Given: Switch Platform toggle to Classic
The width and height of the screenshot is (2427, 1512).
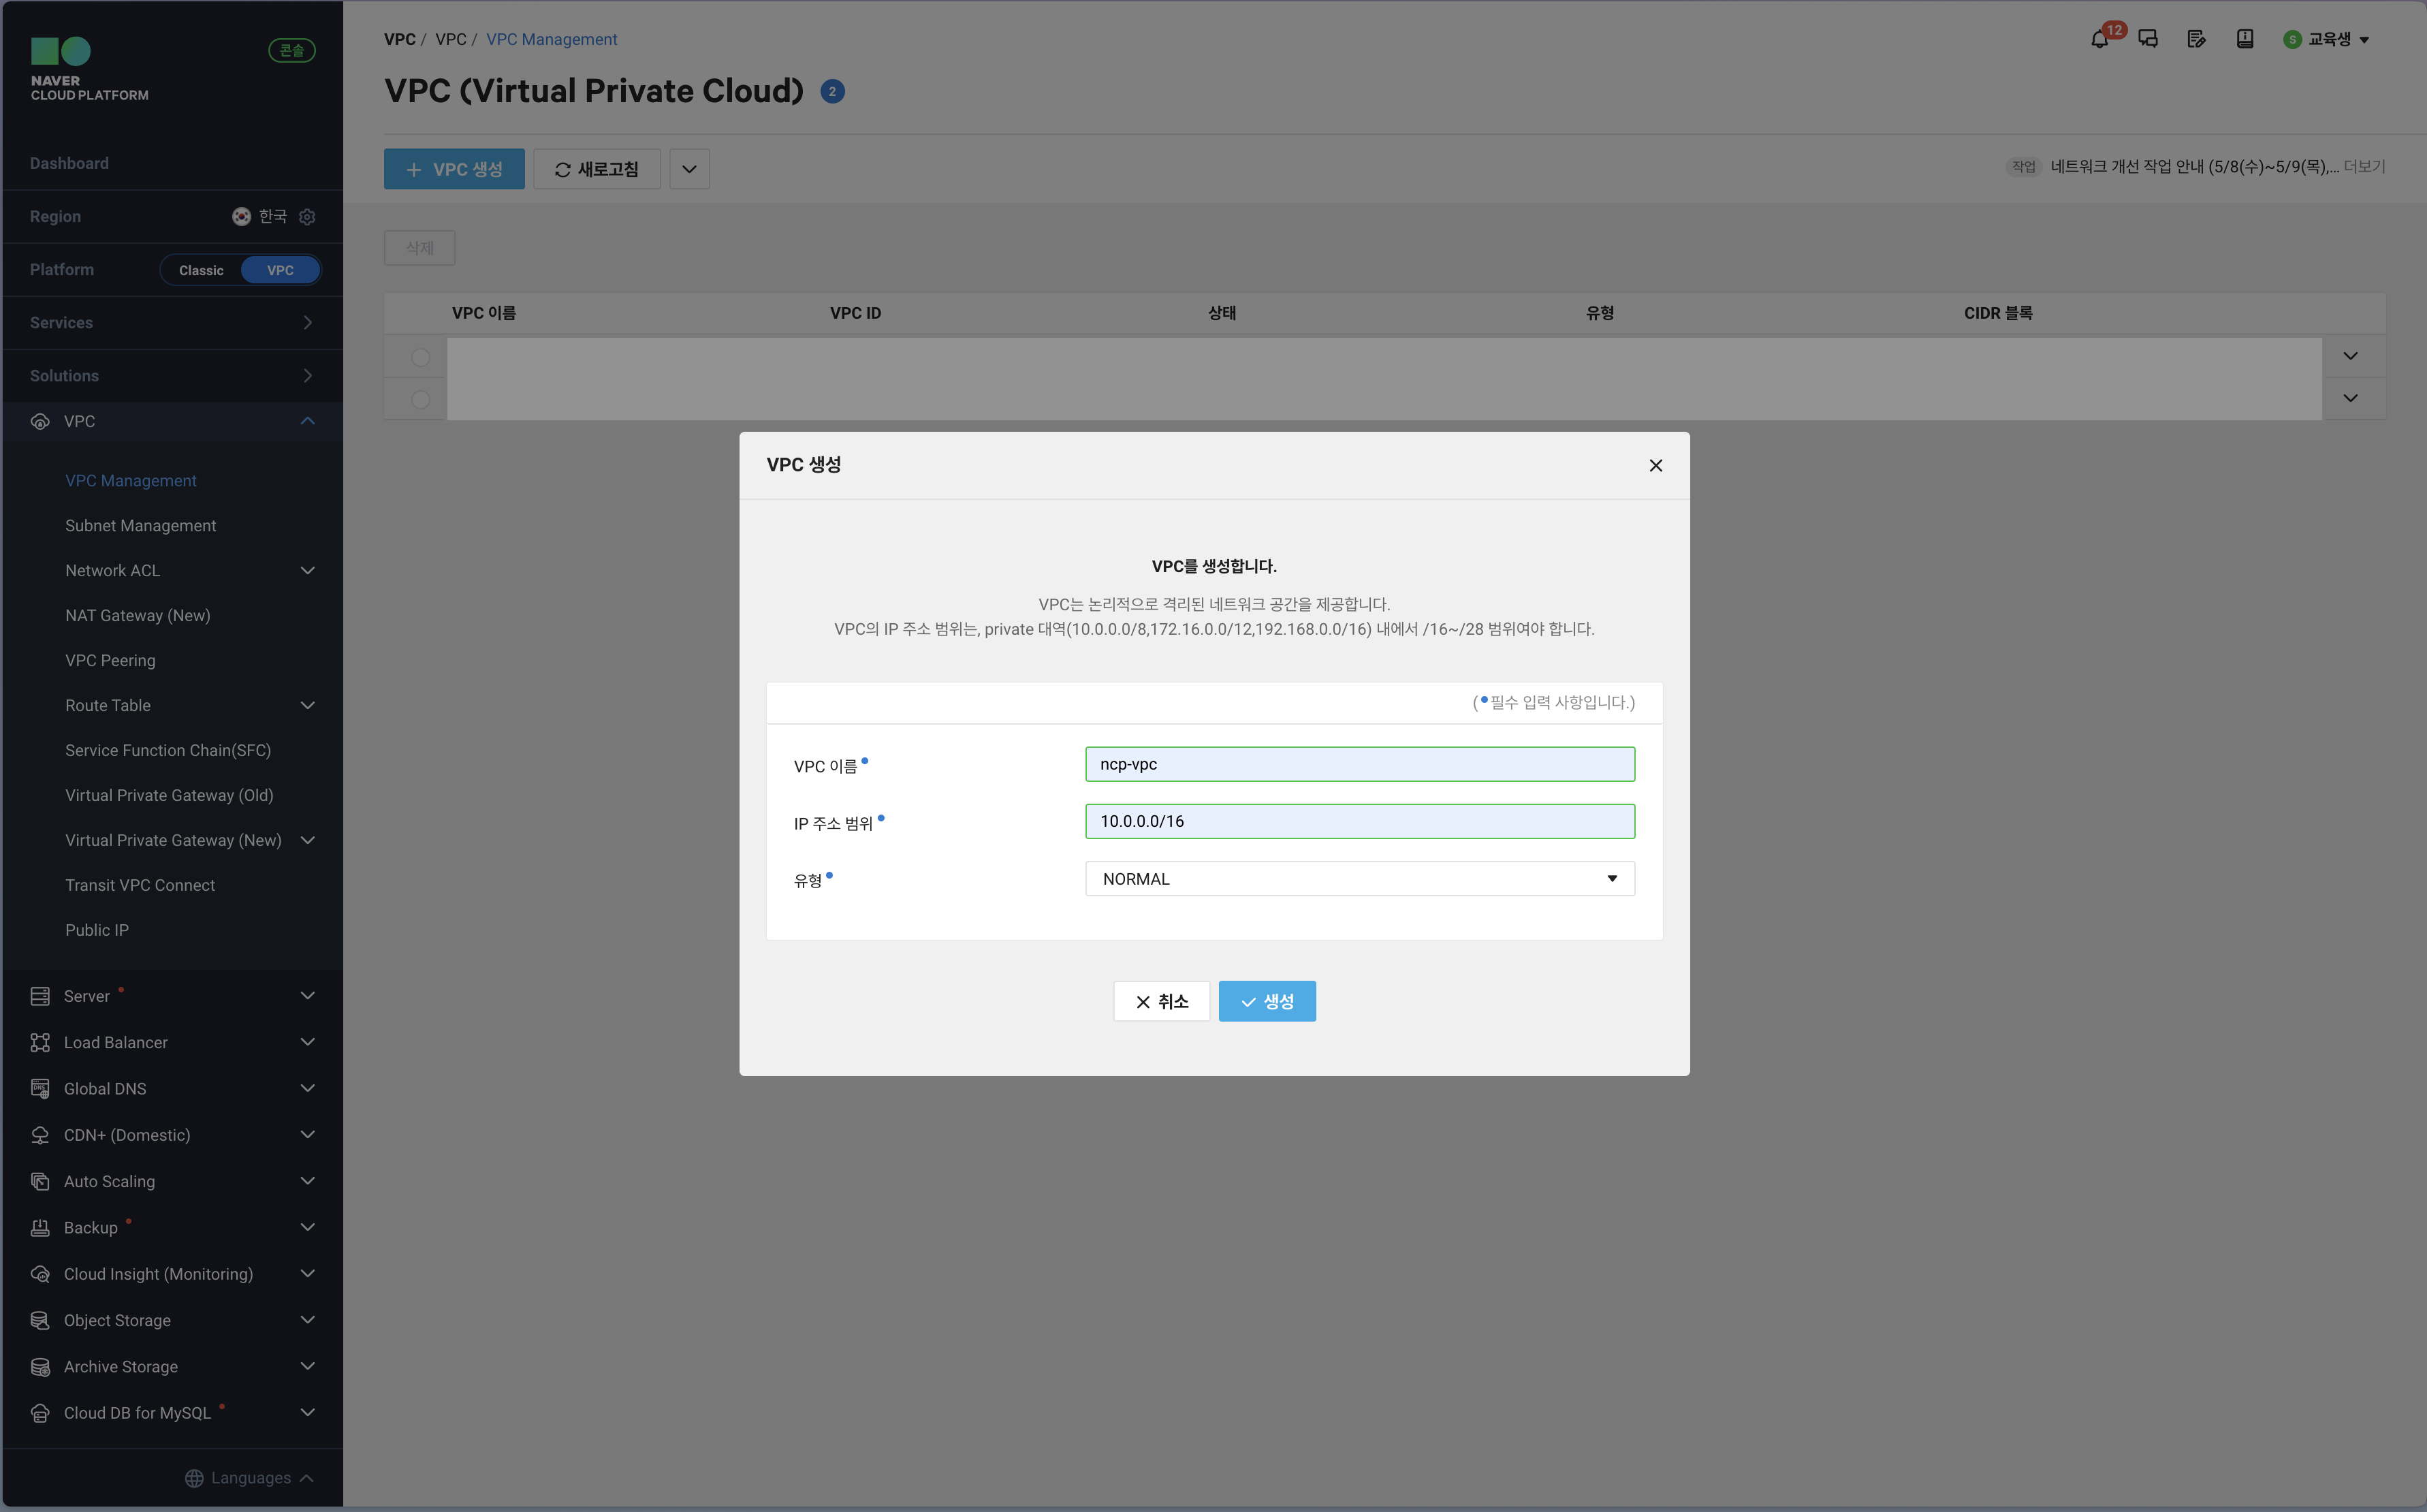Looking at the screenshot, I should [x=202, y=270].
